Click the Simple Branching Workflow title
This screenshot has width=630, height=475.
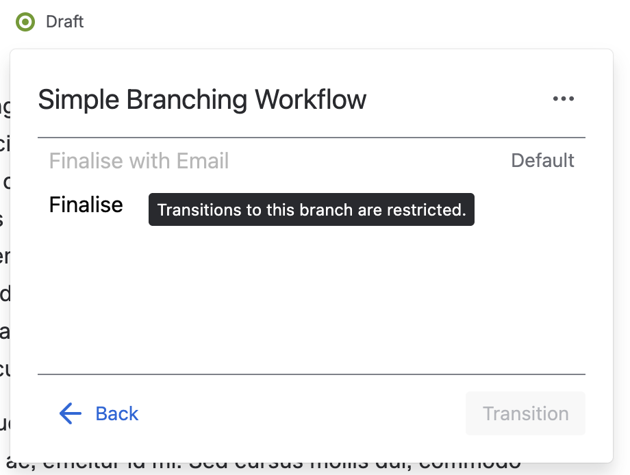pyautogui.click(x=202, y=99)
